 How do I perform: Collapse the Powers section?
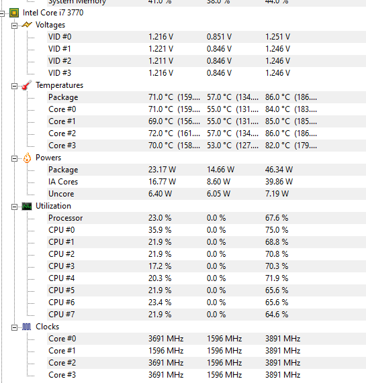coord(14,158)
